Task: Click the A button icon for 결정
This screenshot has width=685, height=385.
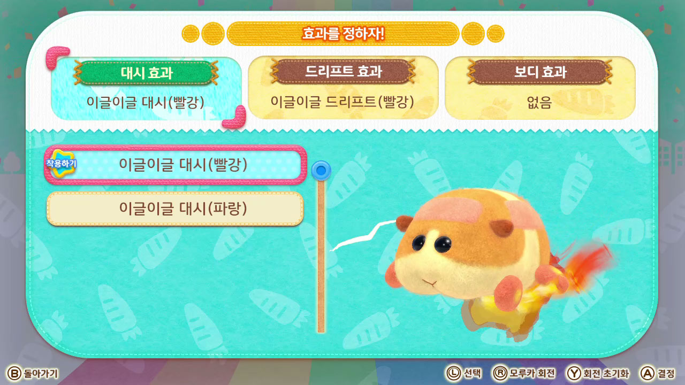Action: pyautogui.click(x=648, y=373)
